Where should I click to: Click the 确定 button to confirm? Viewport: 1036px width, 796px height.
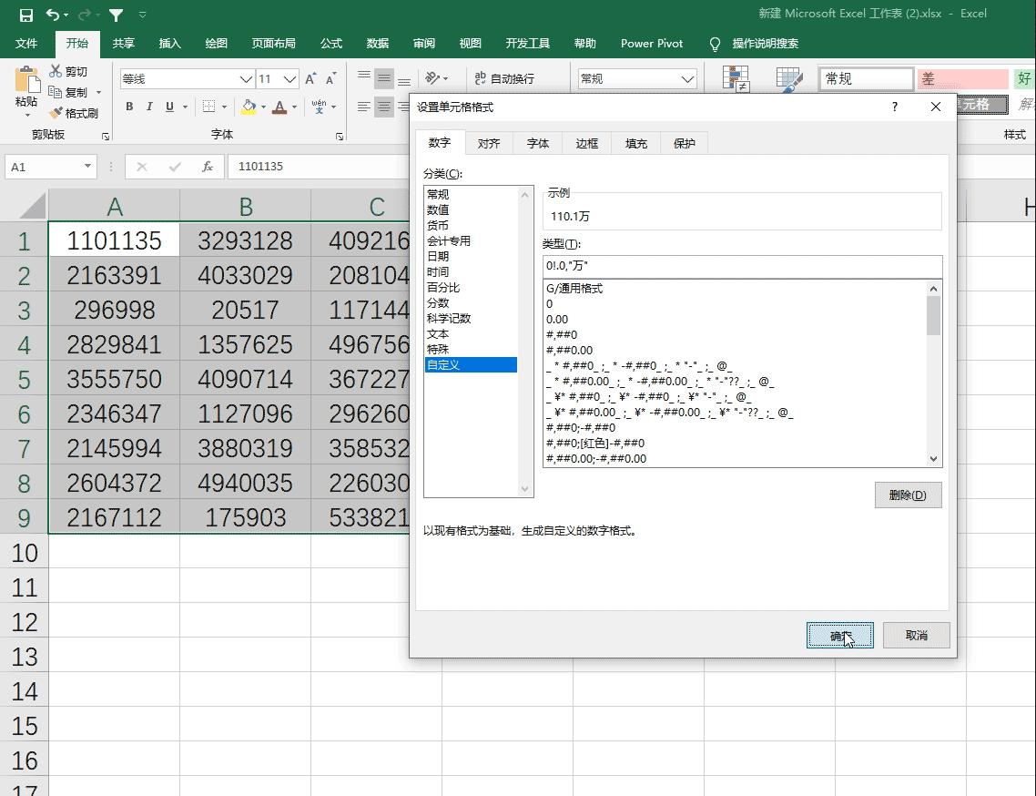click(839, 636)
